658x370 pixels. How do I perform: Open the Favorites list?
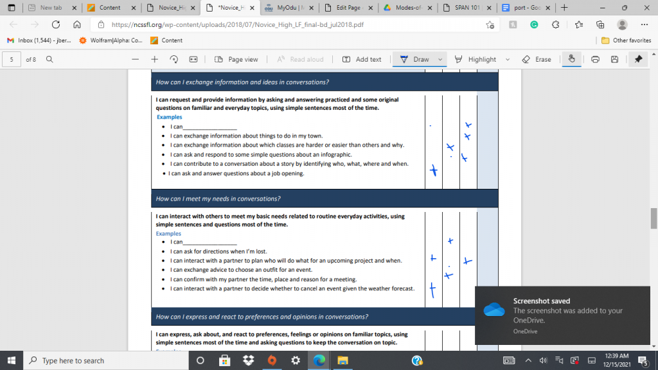[x=579, y=25]
